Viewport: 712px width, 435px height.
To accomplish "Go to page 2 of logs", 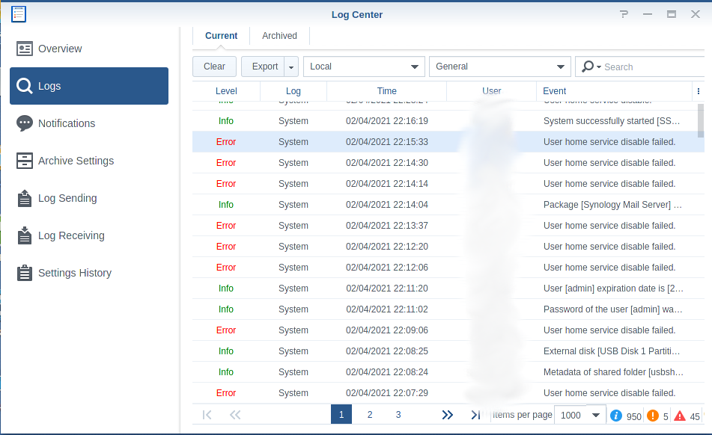I will click(370, 415).
